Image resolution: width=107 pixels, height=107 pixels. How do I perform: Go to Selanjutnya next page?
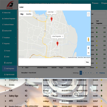point(102,73)
